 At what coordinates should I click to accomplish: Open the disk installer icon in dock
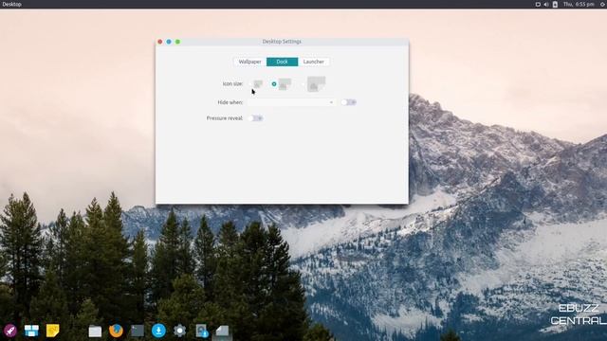pos(201,331)
